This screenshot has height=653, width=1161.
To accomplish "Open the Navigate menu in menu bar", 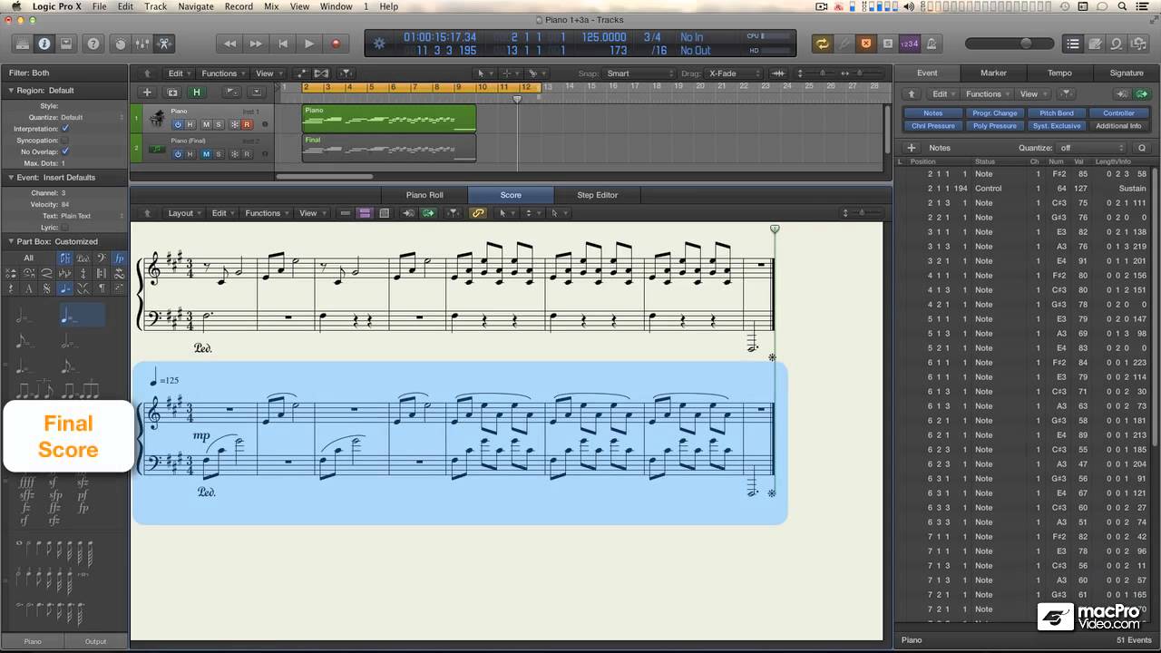I will click(x=196, y=6).
